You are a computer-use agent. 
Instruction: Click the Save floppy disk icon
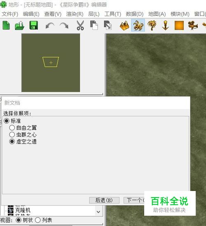click(34, 26)
